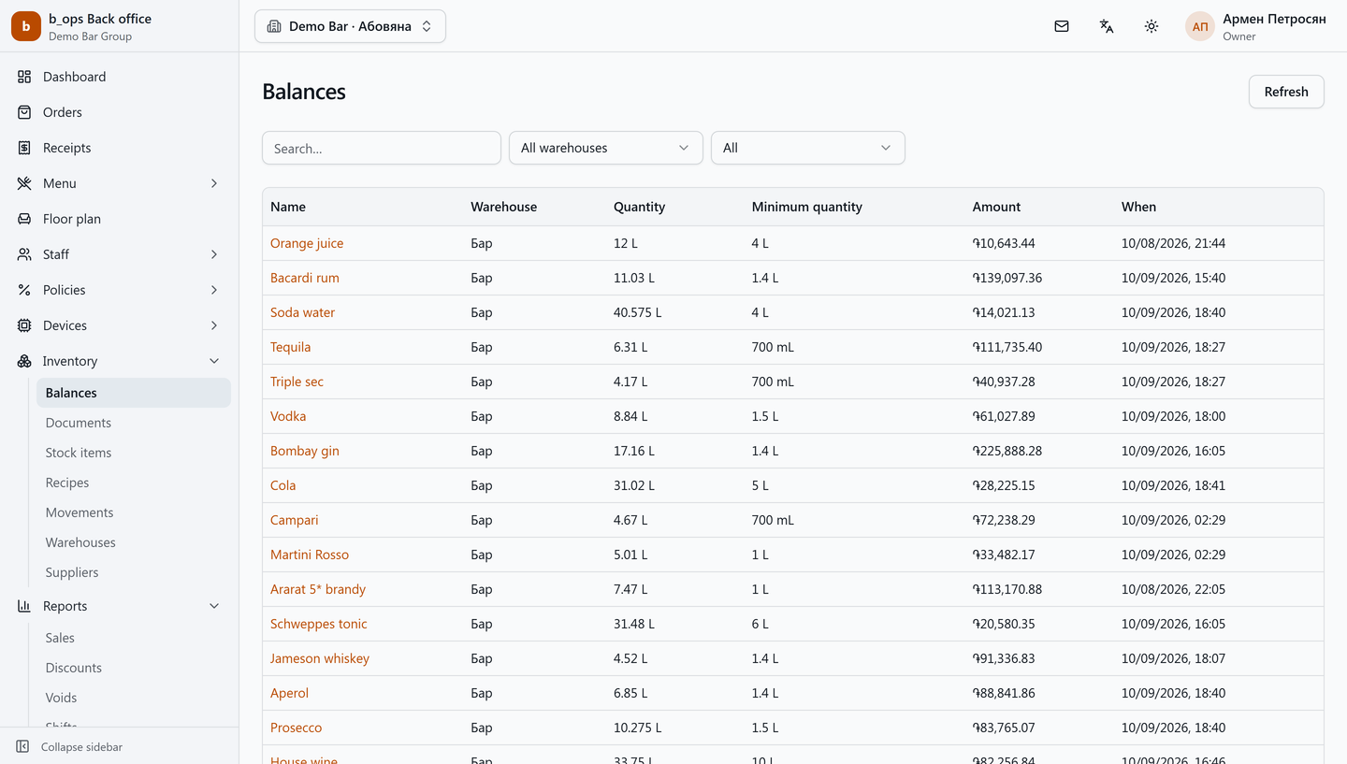Viewport: 1347px width, 764px height.
Task: Click the Tequila amount ֏111,735.40
Action: point(1007,347)
